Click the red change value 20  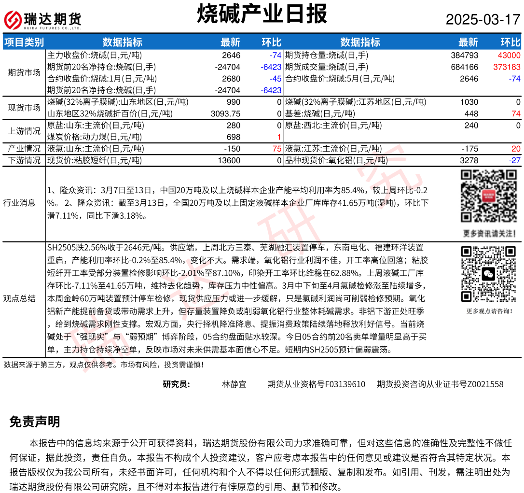point(516,149)
